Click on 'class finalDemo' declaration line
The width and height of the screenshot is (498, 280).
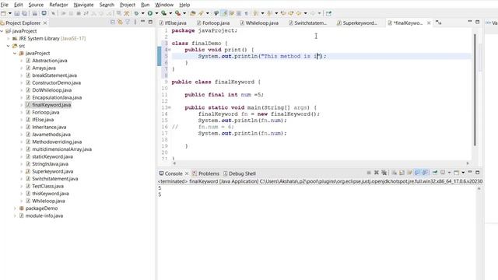[199, 44]
